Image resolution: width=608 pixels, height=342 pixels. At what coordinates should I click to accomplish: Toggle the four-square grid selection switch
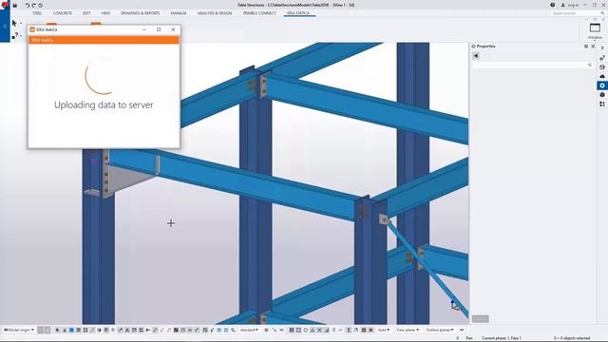pyautogui.click(x=85, y=330)
